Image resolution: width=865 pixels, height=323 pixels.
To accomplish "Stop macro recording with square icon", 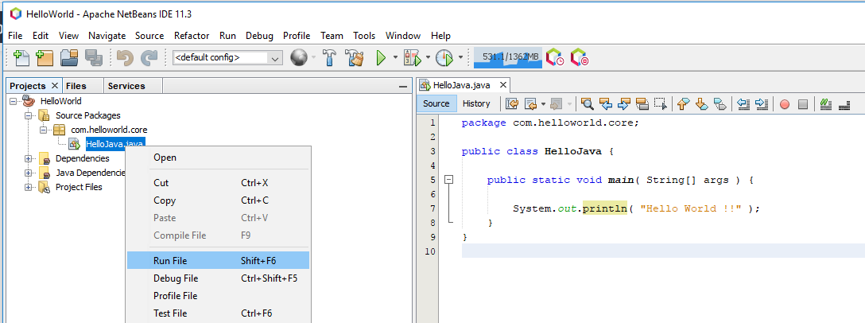I will tap(803, 103).
